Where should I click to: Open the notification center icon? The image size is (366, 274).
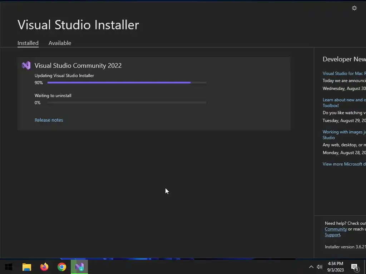[x=355, y=267]
